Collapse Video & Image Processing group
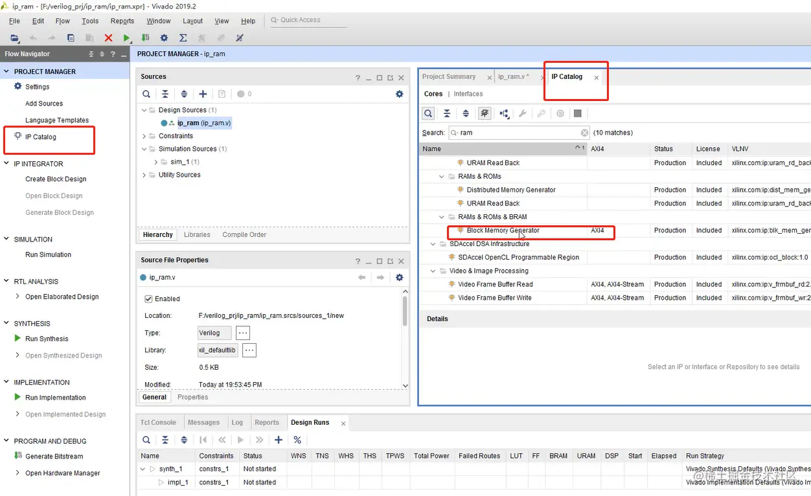Screen dimensions: 811x496 pyautogui.click(x=433, y=271)
